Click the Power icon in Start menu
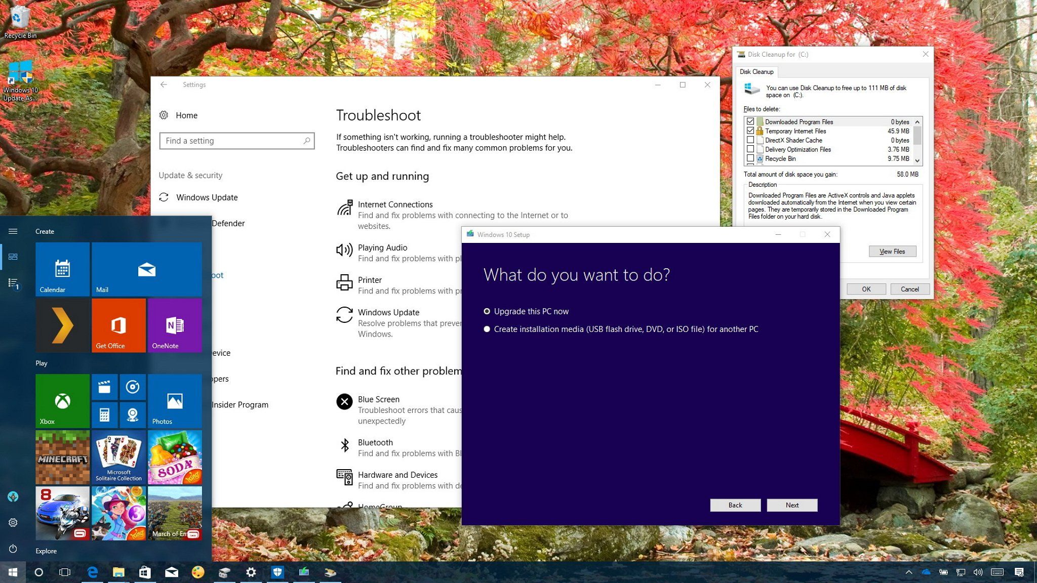 [13, 549]
